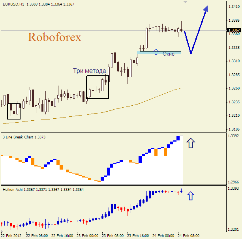This screenshot has width=242, height=239.
Task: Click the Три метода pattern label
Action: click(x=89, y=71)
